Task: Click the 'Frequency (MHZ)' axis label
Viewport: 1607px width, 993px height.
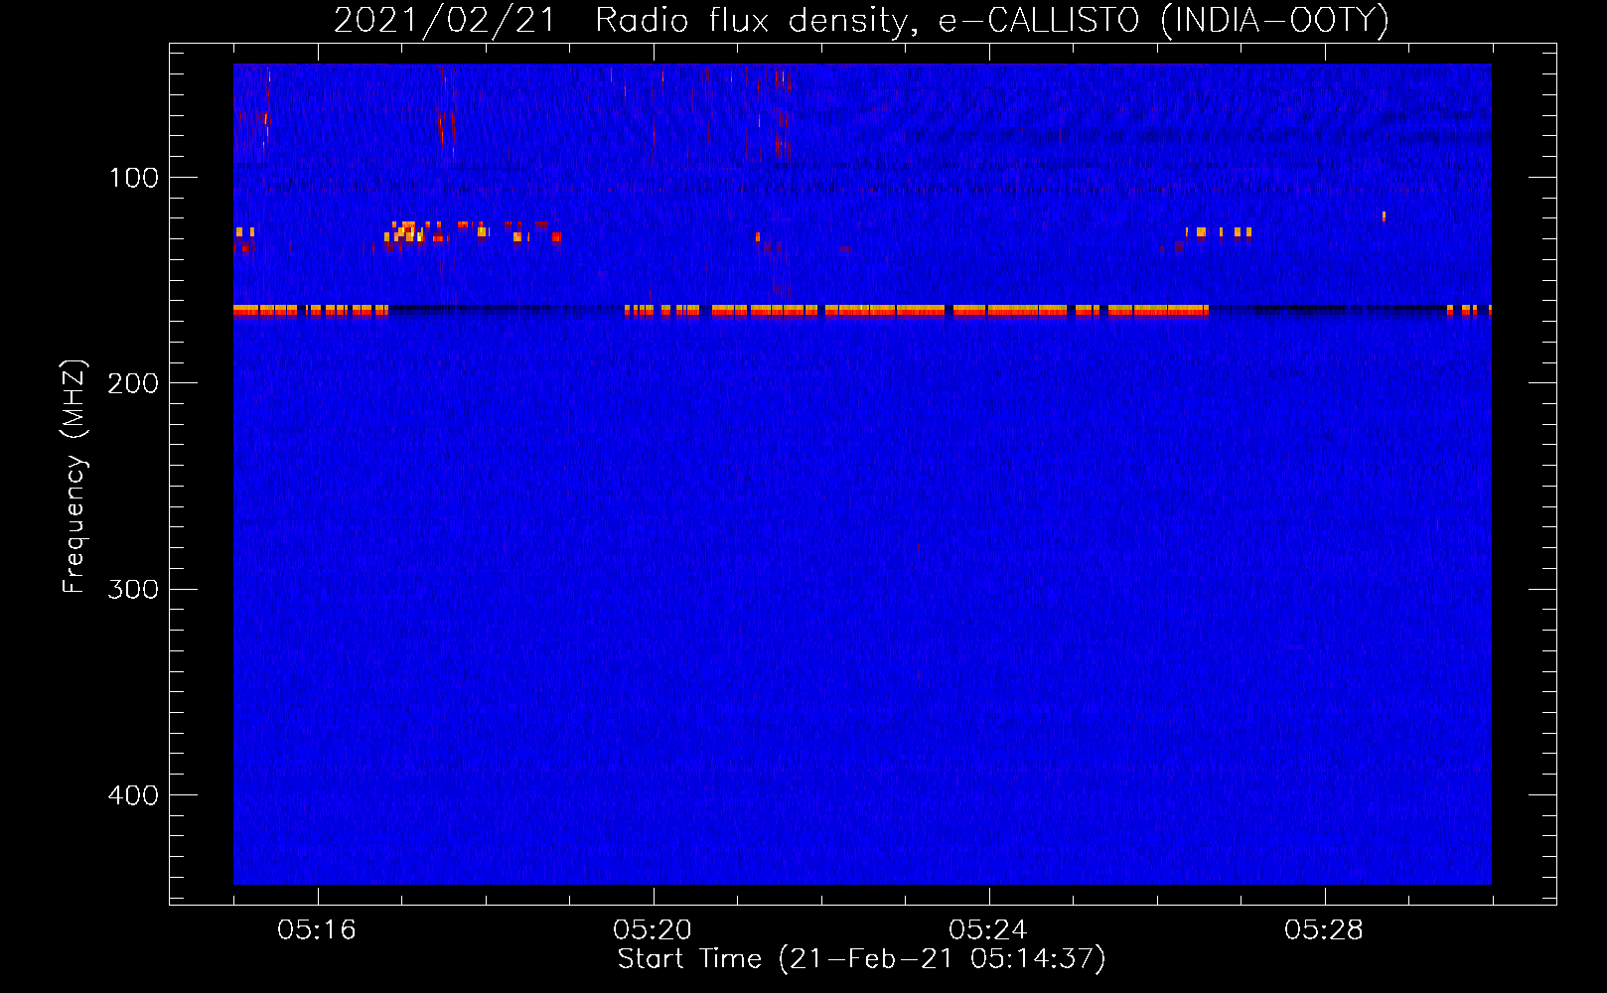Action: [74, 476]
